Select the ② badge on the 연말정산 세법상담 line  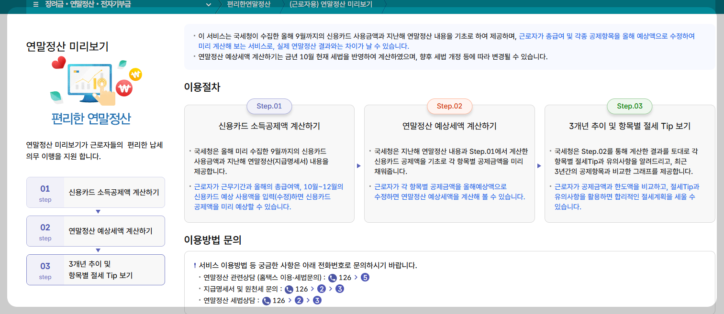pos(298,300)
